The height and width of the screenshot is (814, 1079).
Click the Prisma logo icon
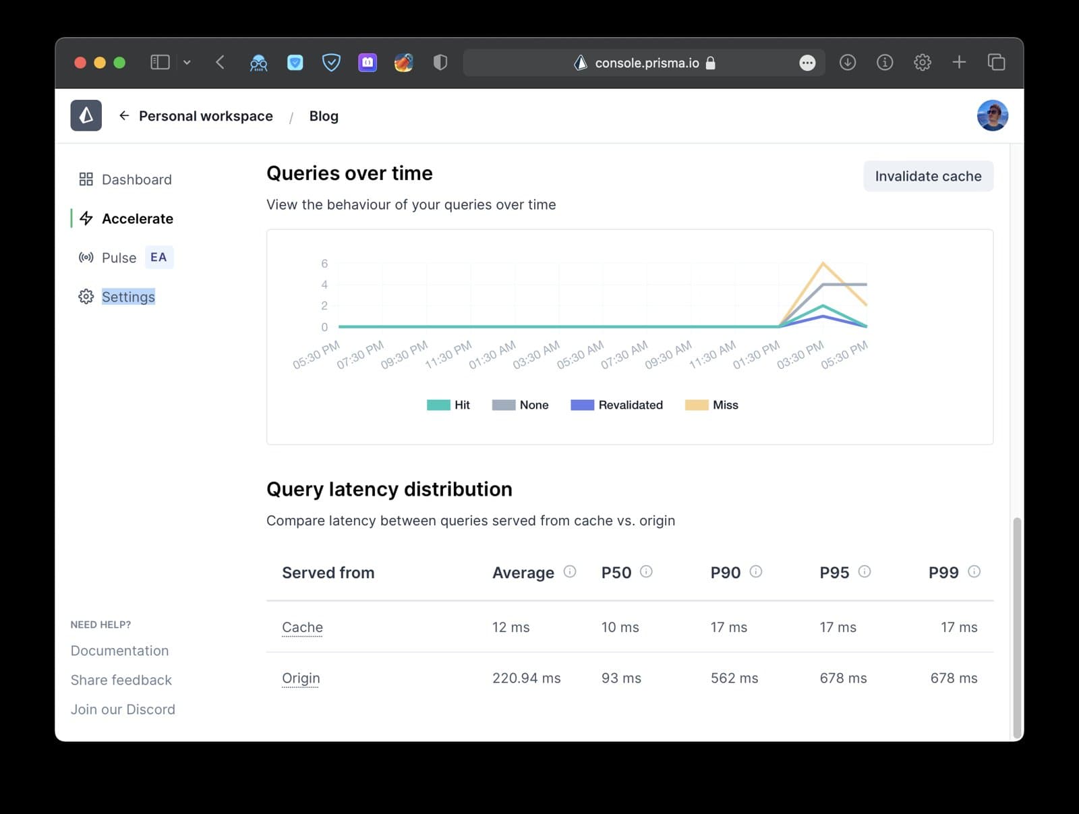coord(86,115)
